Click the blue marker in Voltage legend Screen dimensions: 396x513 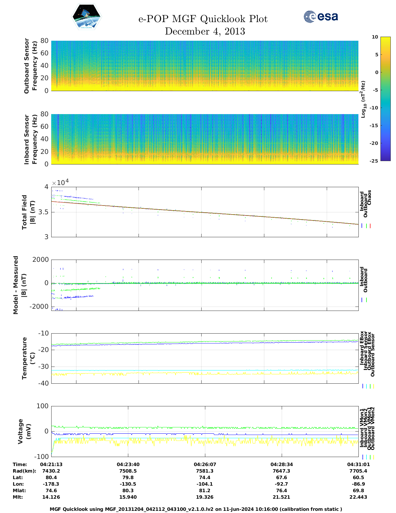363,457
